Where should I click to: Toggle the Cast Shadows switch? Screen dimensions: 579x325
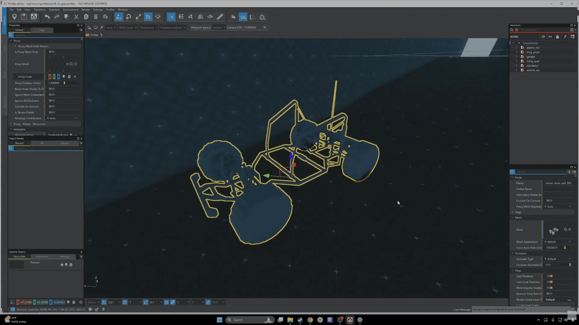click(550, 276)
